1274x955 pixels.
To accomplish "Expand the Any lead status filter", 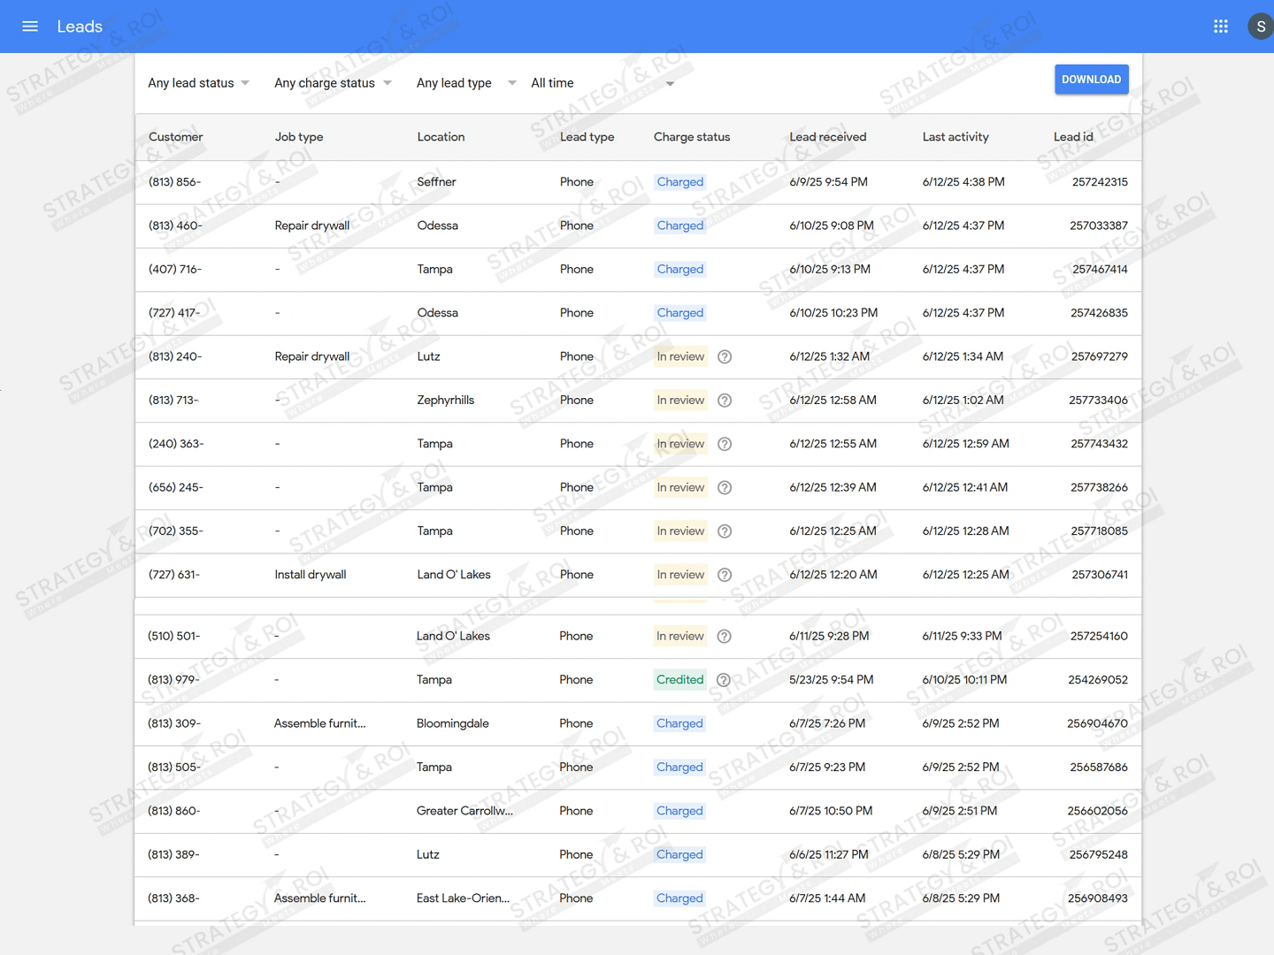I will coord(198,83).
